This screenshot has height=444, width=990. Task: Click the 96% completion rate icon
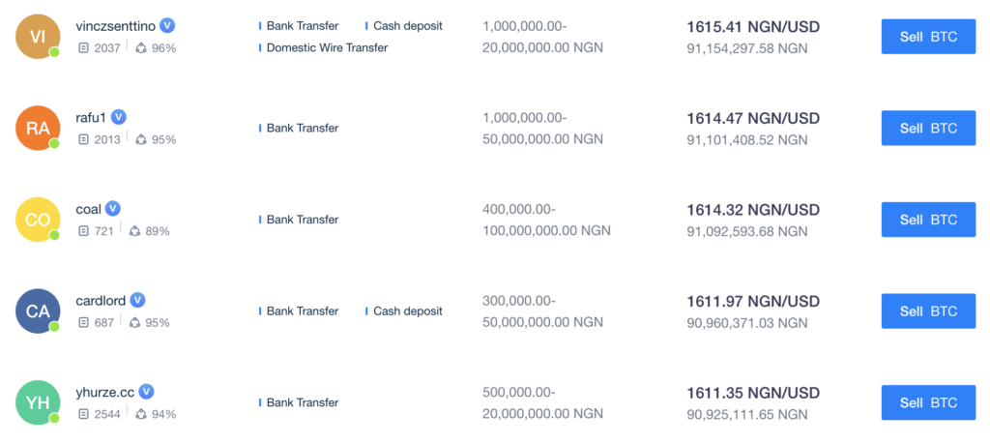coord(141,48)
